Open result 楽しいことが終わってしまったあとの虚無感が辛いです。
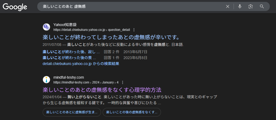 (111, 37)
